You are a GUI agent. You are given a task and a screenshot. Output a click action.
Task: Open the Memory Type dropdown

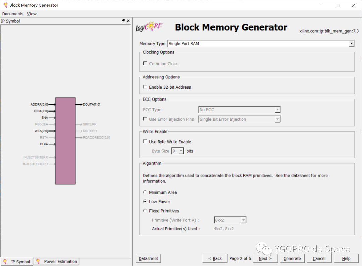click(x=351, y=43)
